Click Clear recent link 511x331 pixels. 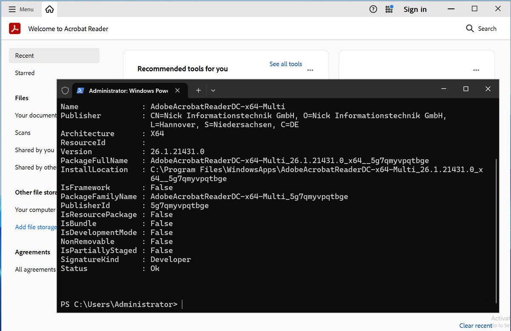coord(476,325)
